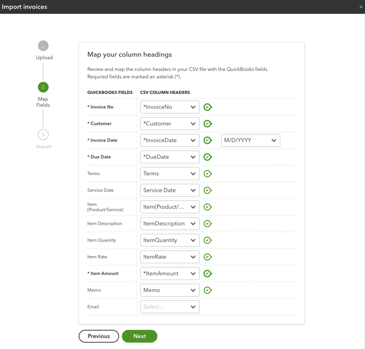Open the Service Date mapping dropdown

170,190
